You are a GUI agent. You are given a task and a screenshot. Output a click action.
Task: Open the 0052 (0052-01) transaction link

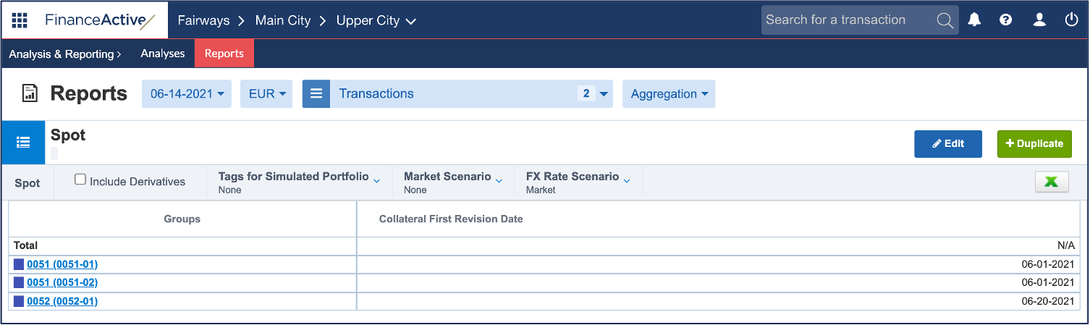tap(62, 301)
